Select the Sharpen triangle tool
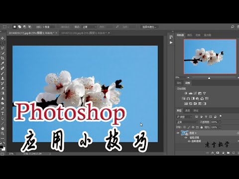Screen dimensions: 239x179 click(x=2, y=98)
